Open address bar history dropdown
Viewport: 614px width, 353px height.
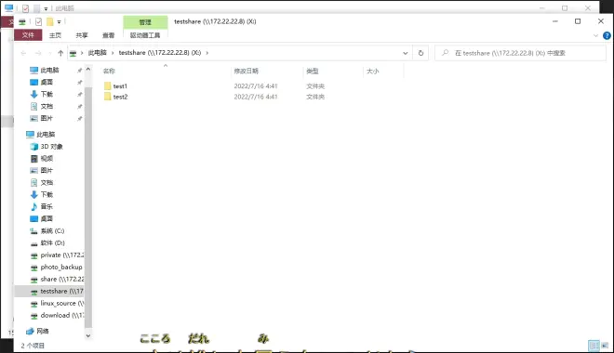[406, 53]
